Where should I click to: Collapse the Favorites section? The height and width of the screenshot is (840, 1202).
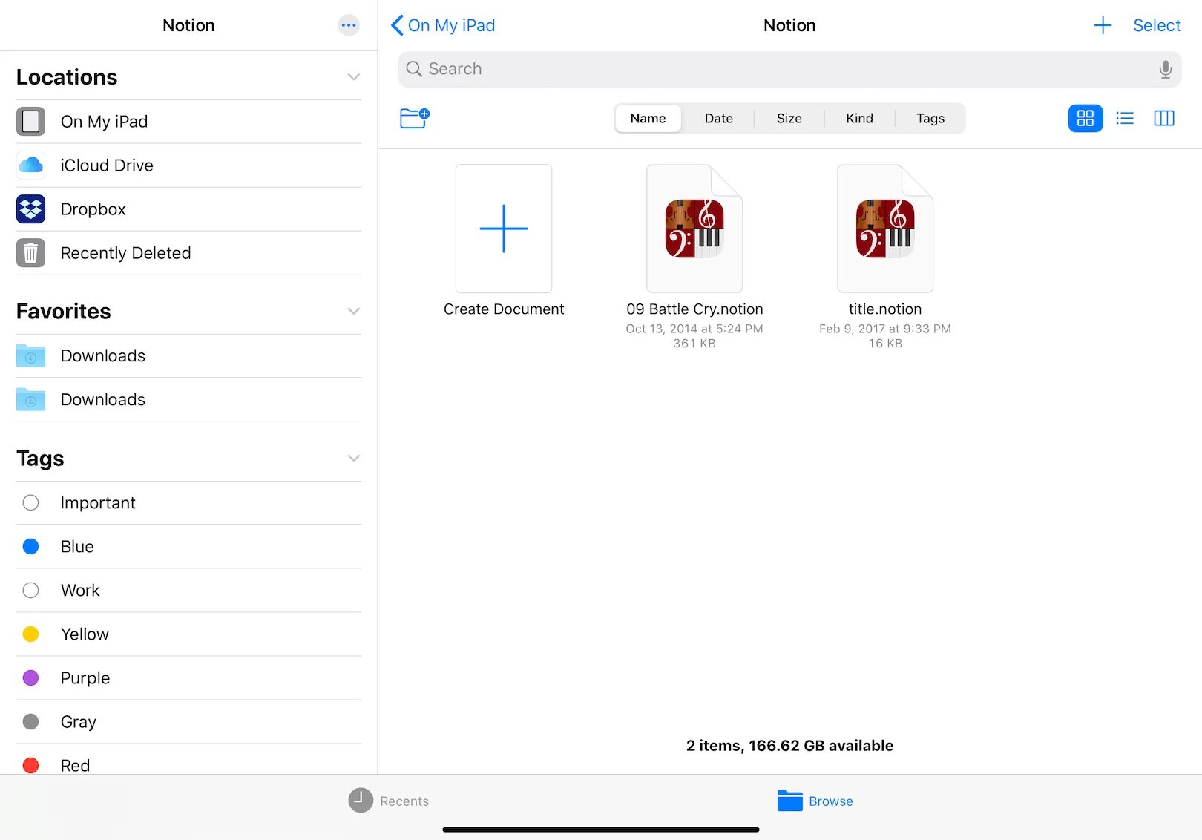click(354, 311)
